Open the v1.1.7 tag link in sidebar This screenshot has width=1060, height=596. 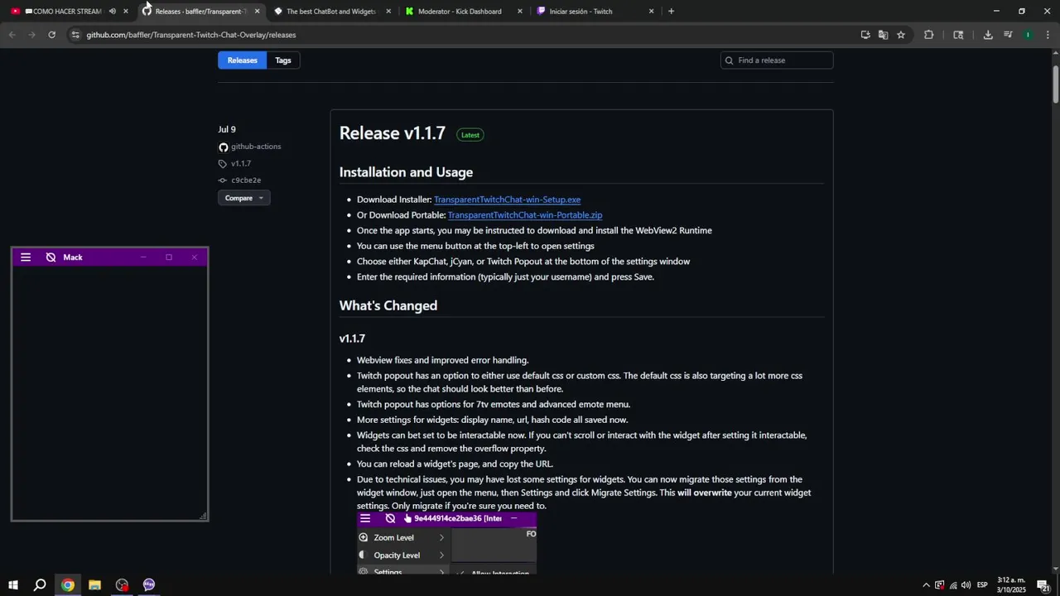(x=241, y=164)
